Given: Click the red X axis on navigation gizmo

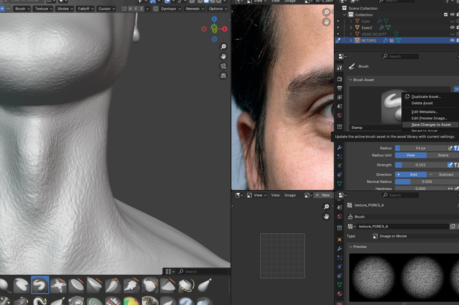Looking at the screenshot, I should (x=225, y=29).
